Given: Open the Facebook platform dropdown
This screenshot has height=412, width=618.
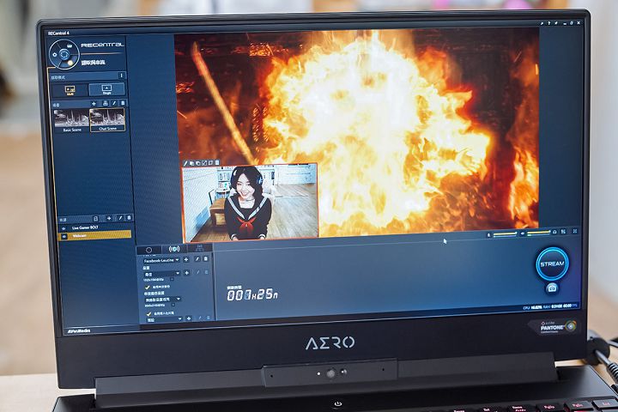Looking at the screenshot, I should point(161,260).
